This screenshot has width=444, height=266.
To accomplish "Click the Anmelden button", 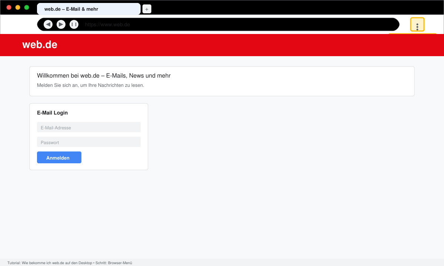I will [x=59, y=157].
